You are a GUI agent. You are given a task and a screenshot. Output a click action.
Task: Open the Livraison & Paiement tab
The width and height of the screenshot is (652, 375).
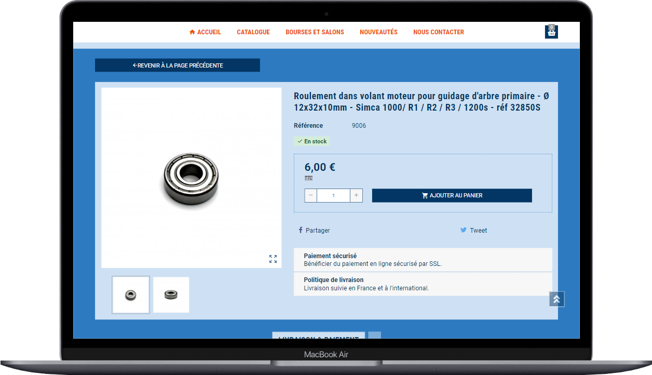click(318, 336)
